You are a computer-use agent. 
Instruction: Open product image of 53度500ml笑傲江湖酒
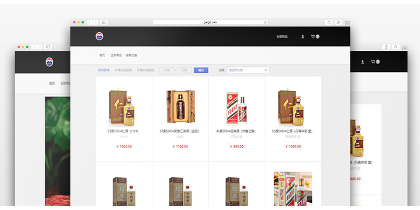pos(181,107)
